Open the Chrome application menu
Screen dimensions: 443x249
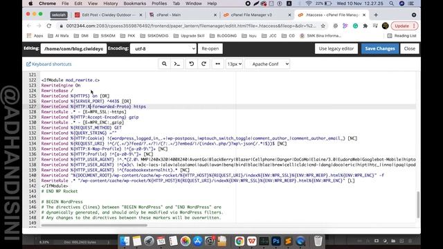47,3
